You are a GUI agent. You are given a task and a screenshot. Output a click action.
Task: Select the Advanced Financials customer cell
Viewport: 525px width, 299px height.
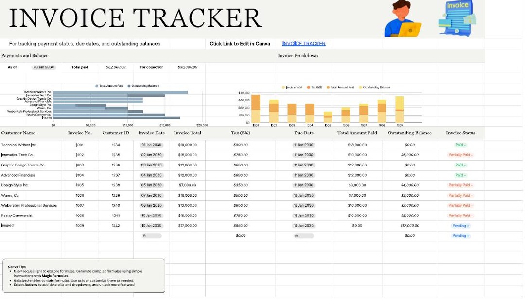click(31, 175)
